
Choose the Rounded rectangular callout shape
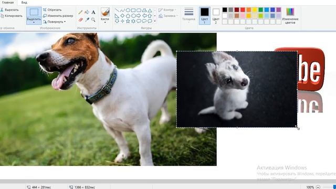(139, 21)
